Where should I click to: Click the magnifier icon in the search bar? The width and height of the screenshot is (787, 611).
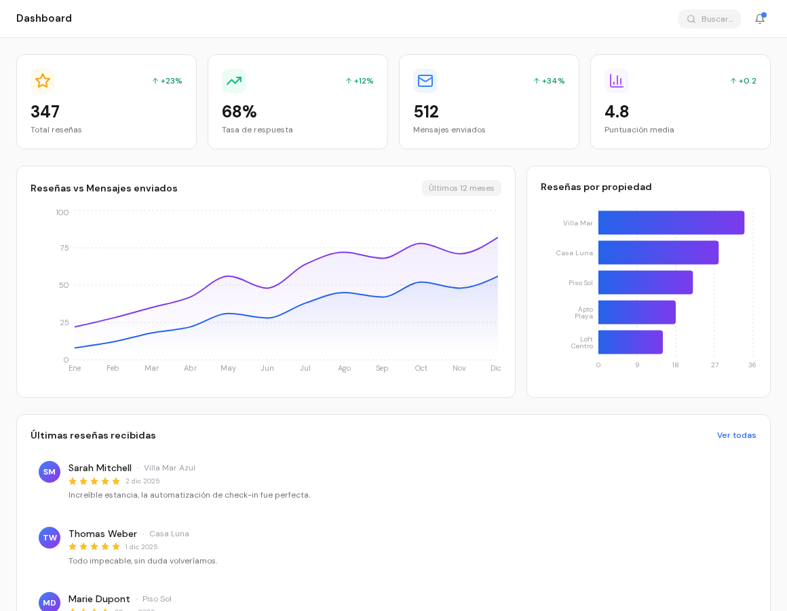tap(691, 18)
